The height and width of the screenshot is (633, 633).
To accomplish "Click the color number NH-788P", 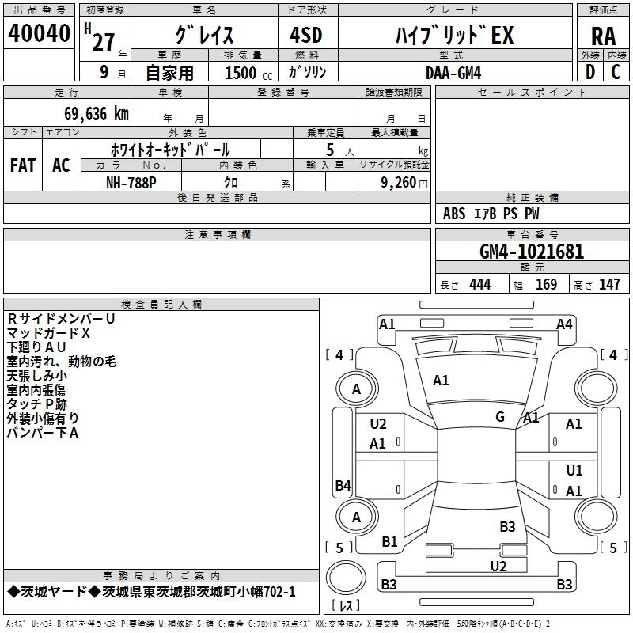I will tap(131, 181).
